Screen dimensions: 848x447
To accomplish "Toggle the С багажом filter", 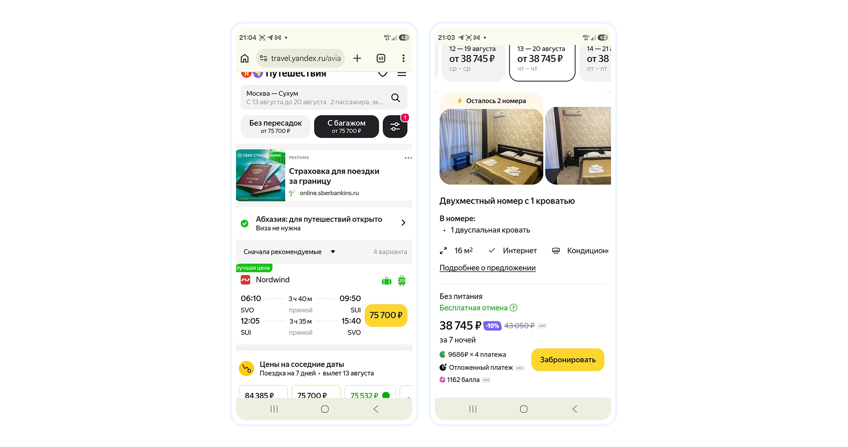I will click(x=346, y=127).
